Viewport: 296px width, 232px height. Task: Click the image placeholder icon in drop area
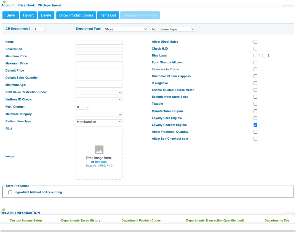[99, 150]
